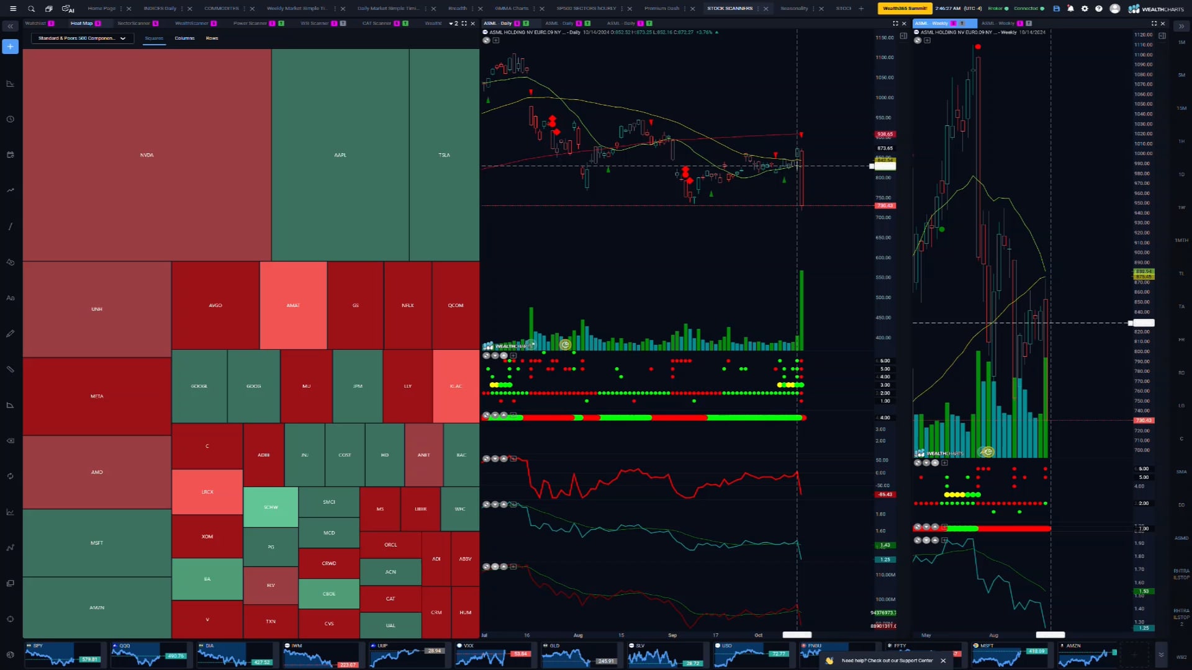Launch the AI assistant icon
This screenshot has height=670, width=1192.
point(68,9)
